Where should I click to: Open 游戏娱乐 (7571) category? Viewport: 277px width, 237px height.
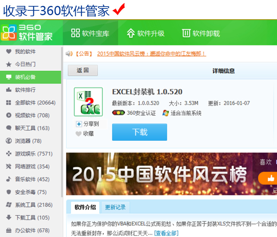31,154
